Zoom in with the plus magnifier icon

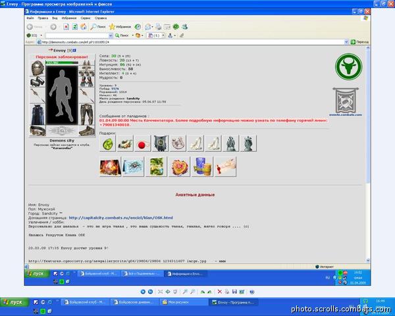(185, 292)
